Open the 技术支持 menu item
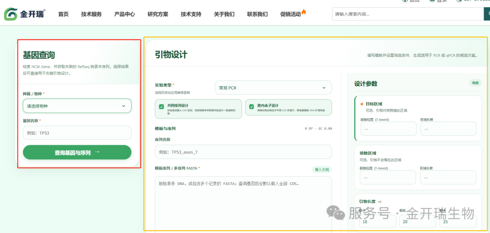490x233 pixels. click(x=191, y=14)
